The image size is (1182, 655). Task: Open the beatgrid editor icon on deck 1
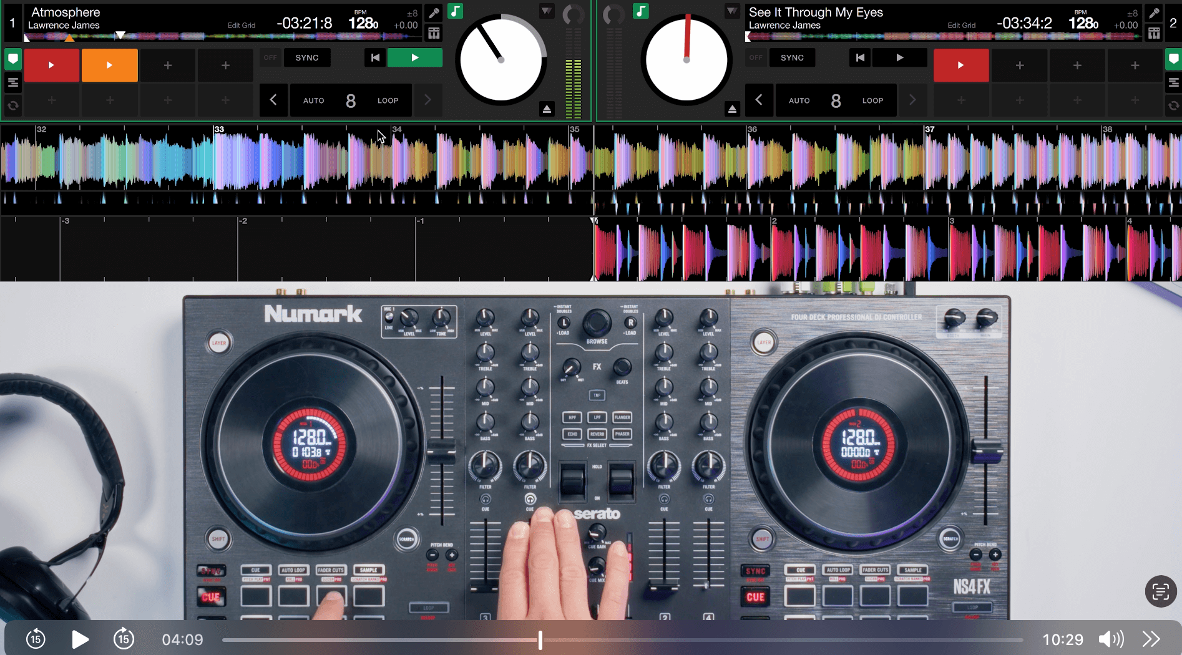click(x=434, y=32)
